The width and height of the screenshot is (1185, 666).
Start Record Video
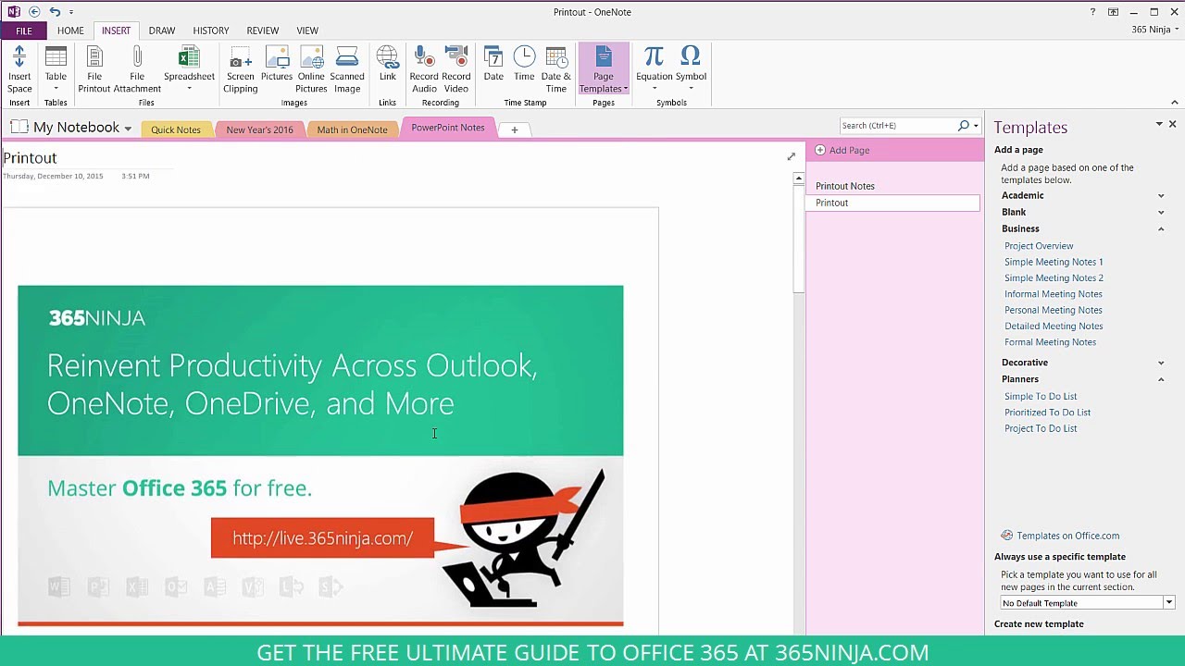click(456, 69)
